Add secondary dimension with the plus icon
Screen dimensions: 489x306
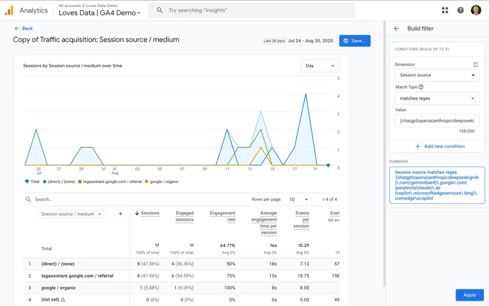click(121, 214)
